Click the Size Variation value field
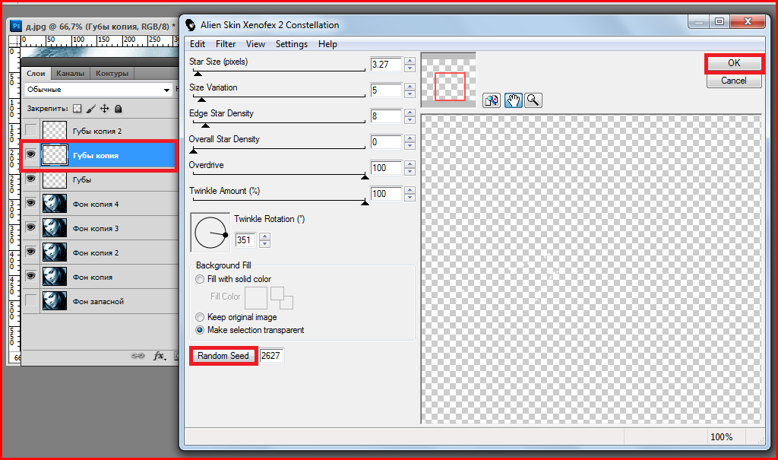The image size is (778, 460). click(x=386, y=90)
